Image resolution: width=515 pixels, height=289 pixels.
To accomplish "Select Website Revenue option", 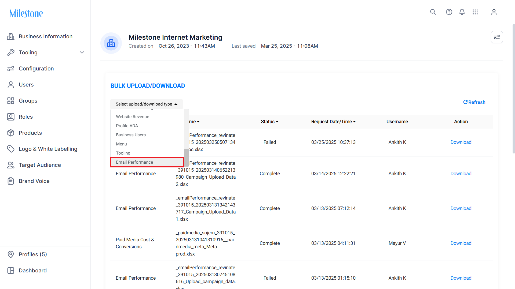I will click(133, 117).
